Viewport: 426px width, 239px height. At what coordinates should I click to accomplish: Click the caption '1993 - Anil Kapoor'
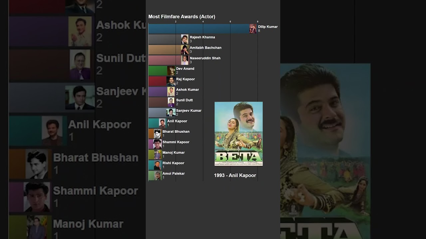click(x=235, y=175)
